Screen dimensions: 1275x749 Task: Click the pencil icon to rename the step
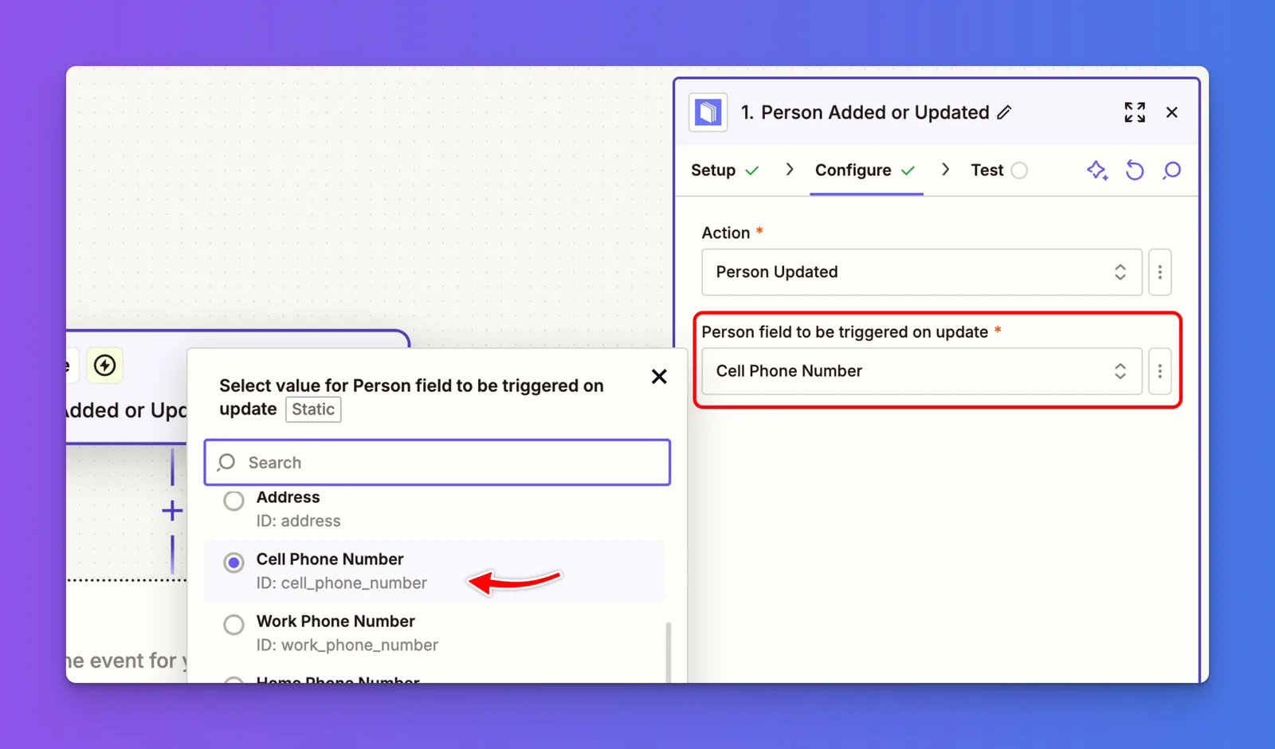coord(1004,112)
